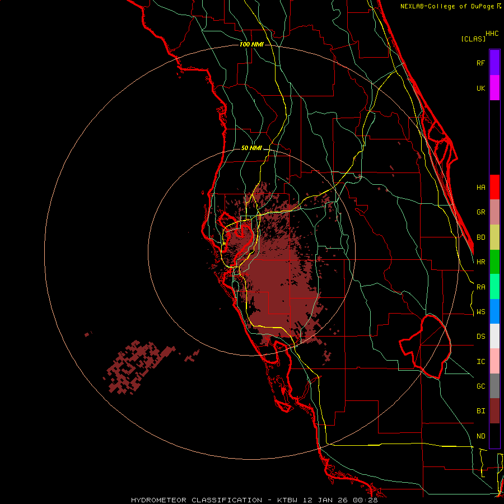504x504 pixels.
Task: Click the HR green legend swatch
Action: [494, 262]
